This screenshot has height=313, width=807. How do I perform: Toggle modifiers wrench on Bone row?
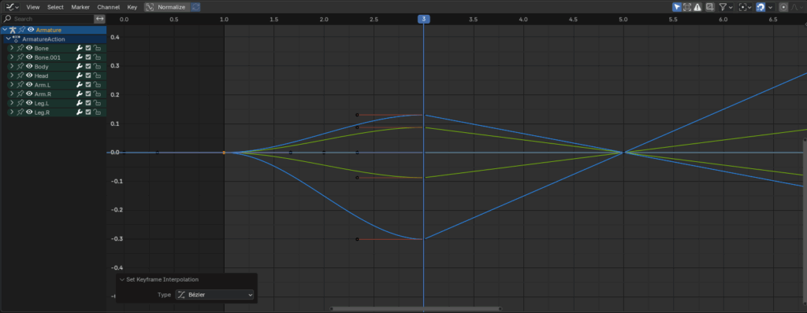80,48
